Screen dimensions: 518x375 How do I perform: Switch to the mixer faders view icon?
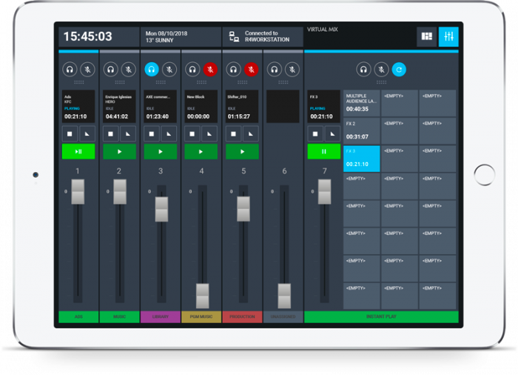pyautogui.click(x=448, y=36)
